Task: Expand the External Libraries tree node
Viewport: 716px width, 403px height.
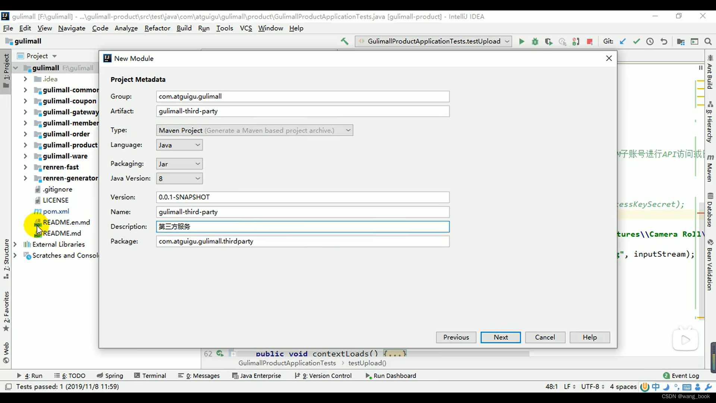Action: point(15,244)
